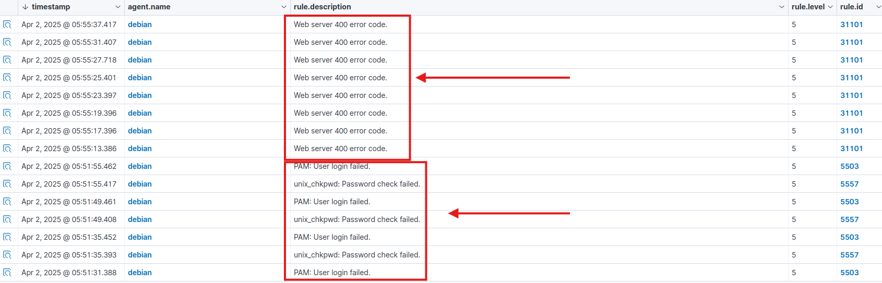Inspect document details for the 05:55:25.401 row

click(x=7, y=78)
